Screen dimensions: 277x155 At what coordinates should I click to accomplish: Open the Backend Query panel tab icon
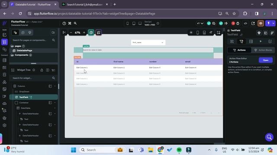pyautogui.click(x=251, y=41)
